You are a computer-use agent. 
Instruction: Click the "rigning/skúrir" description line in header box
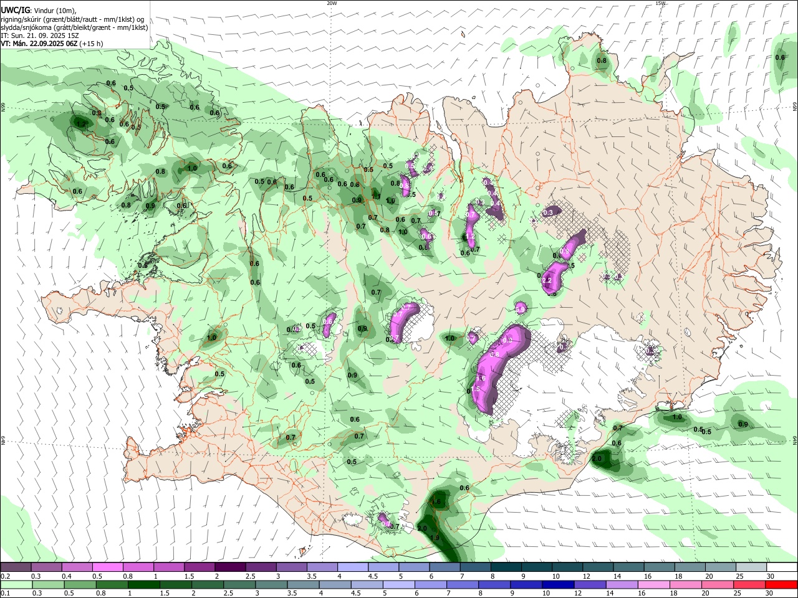(72, 19)
